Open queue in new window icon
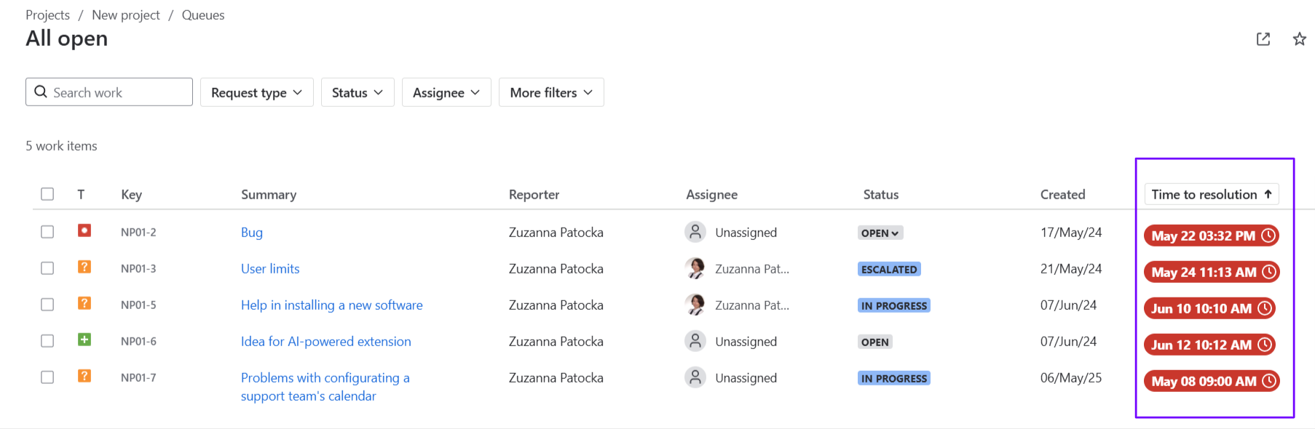The width and height of the screenshot is (1315, 429). click(x=1263, y=39)
